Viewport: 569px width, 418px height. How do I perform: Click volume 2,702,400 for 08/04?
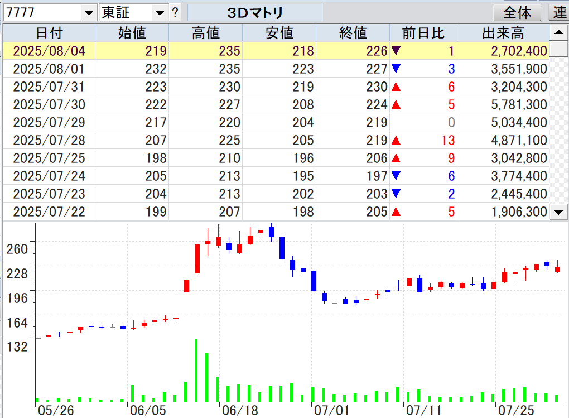click(519, 51)
